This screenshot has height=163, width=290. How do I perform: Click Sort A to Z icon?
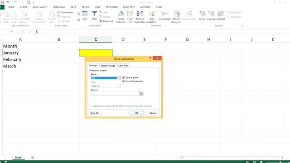[x=78, y=14]
